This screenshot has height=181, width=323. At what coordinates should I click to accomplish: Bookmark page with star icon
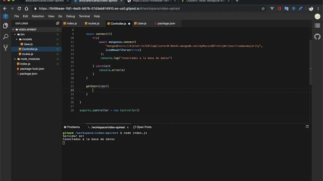[x=263, y=9]
